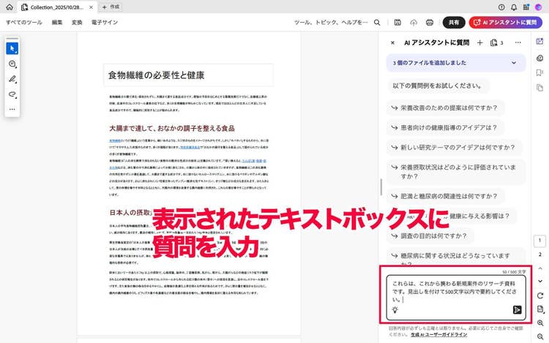Image resolution: width=549 pixels, height=343 pixels.
Task: Click the send arrow in the question box
Action: 517,310
